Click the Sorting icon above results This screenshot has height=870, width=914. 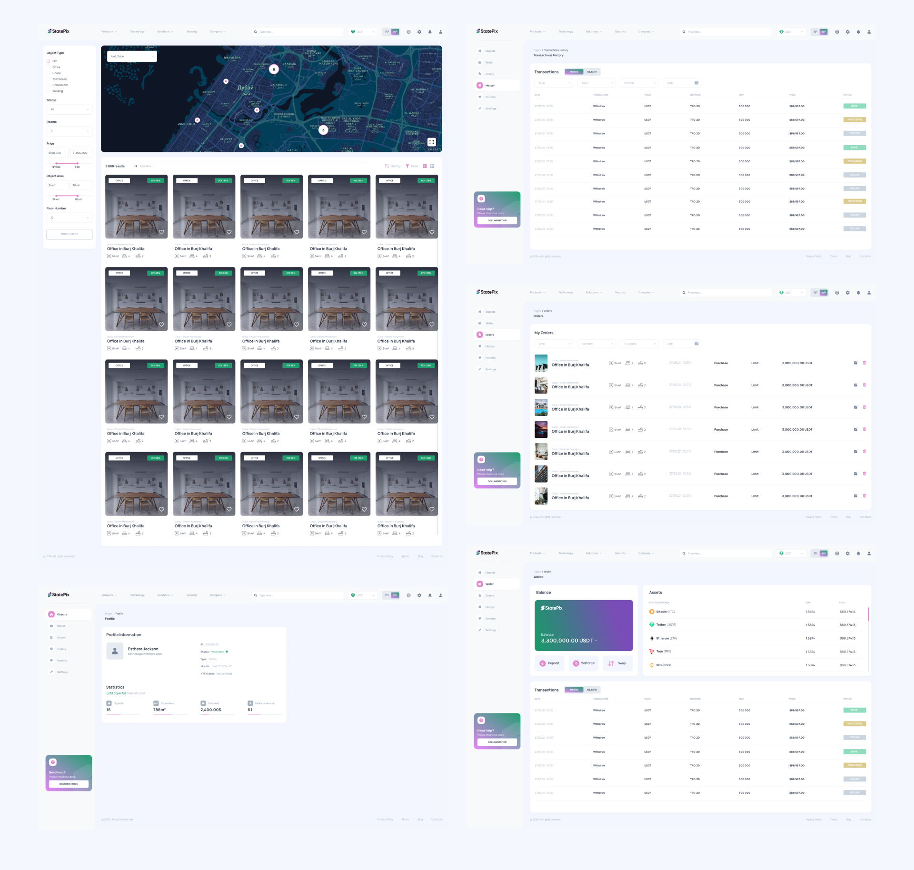pyautogui.click(x=387, y=166)
